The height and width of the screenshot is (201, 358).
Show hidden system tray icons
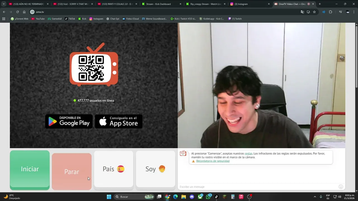[x=315, y=197]
